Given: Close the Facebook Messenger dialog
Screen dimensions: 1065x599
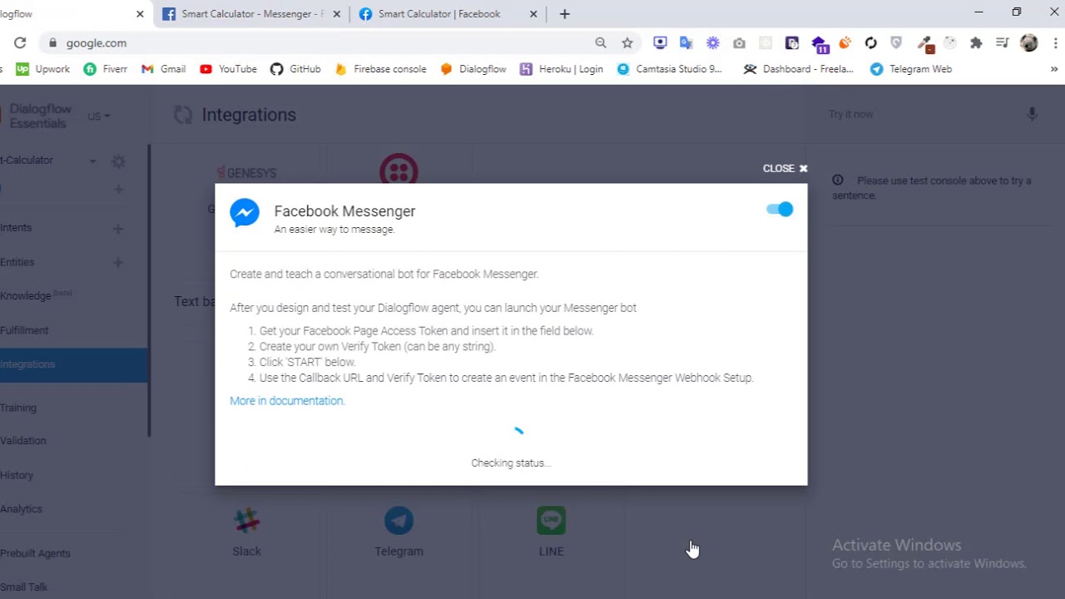Looking at the screenshot, I should pyautogui.click(x=785, y=168).
